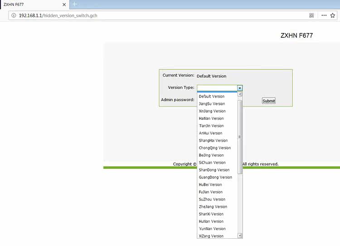Pick ShanDong Version from dropdown
This screenshot has width=340, height=246.
[217, 170]
